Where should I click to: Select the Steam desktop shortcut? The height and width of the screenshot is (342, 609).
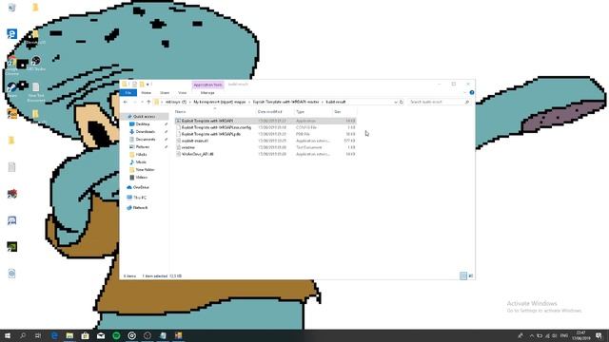click(x=11, y=90)
